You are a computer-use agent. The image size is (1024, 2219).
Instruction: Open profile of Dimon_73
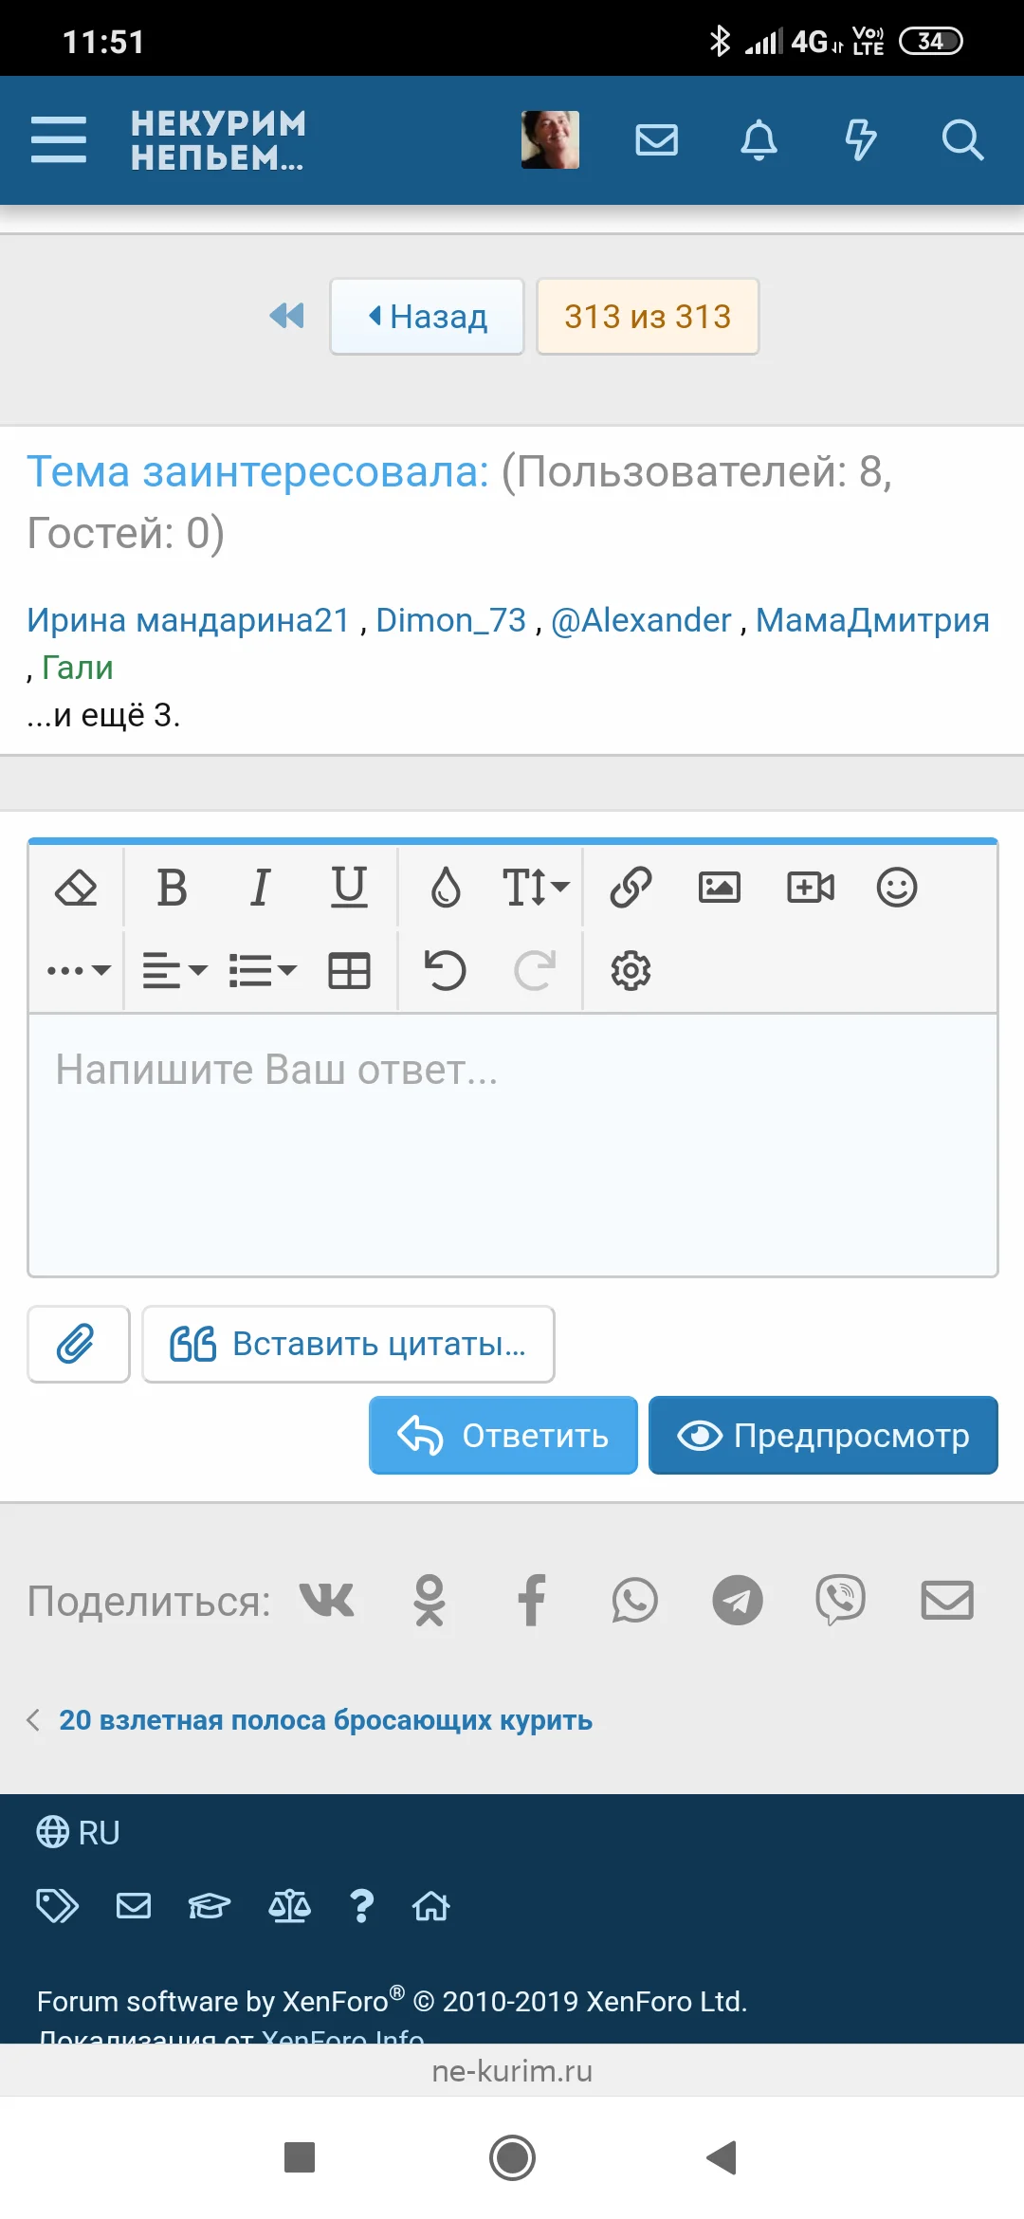[x=451, y=620]
